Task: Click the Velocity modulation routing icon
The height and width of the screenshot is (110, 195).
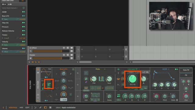Action: coord(23,41)
